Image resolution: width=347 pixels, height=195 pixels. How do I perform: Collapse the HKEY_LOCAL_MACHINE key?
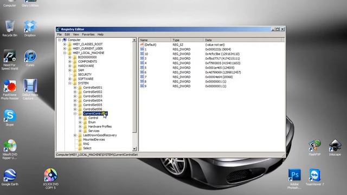65,53
